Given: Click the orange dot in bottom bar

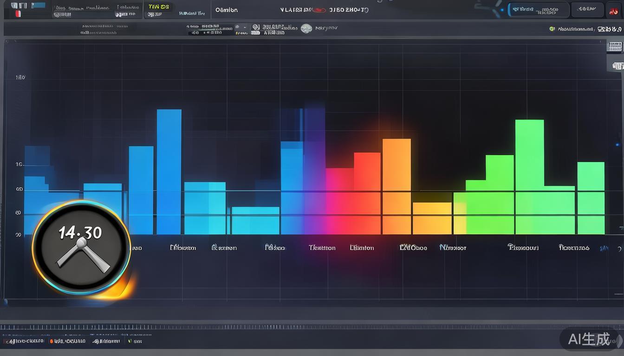Looking at the screenshot, I should [x=52, y=341].
